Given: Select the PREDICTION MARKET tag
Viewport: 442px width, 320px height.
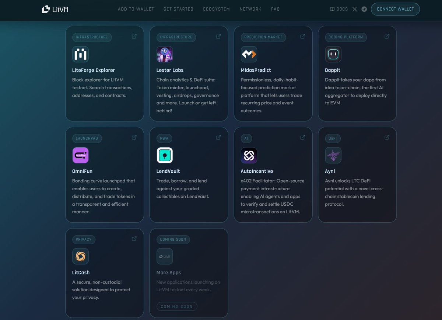Looking at the screenshot, I should [263, 37].
